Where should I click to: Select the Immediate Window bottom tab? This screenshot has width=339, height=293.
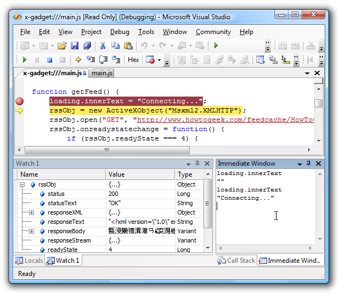click(x=290, y=261)
